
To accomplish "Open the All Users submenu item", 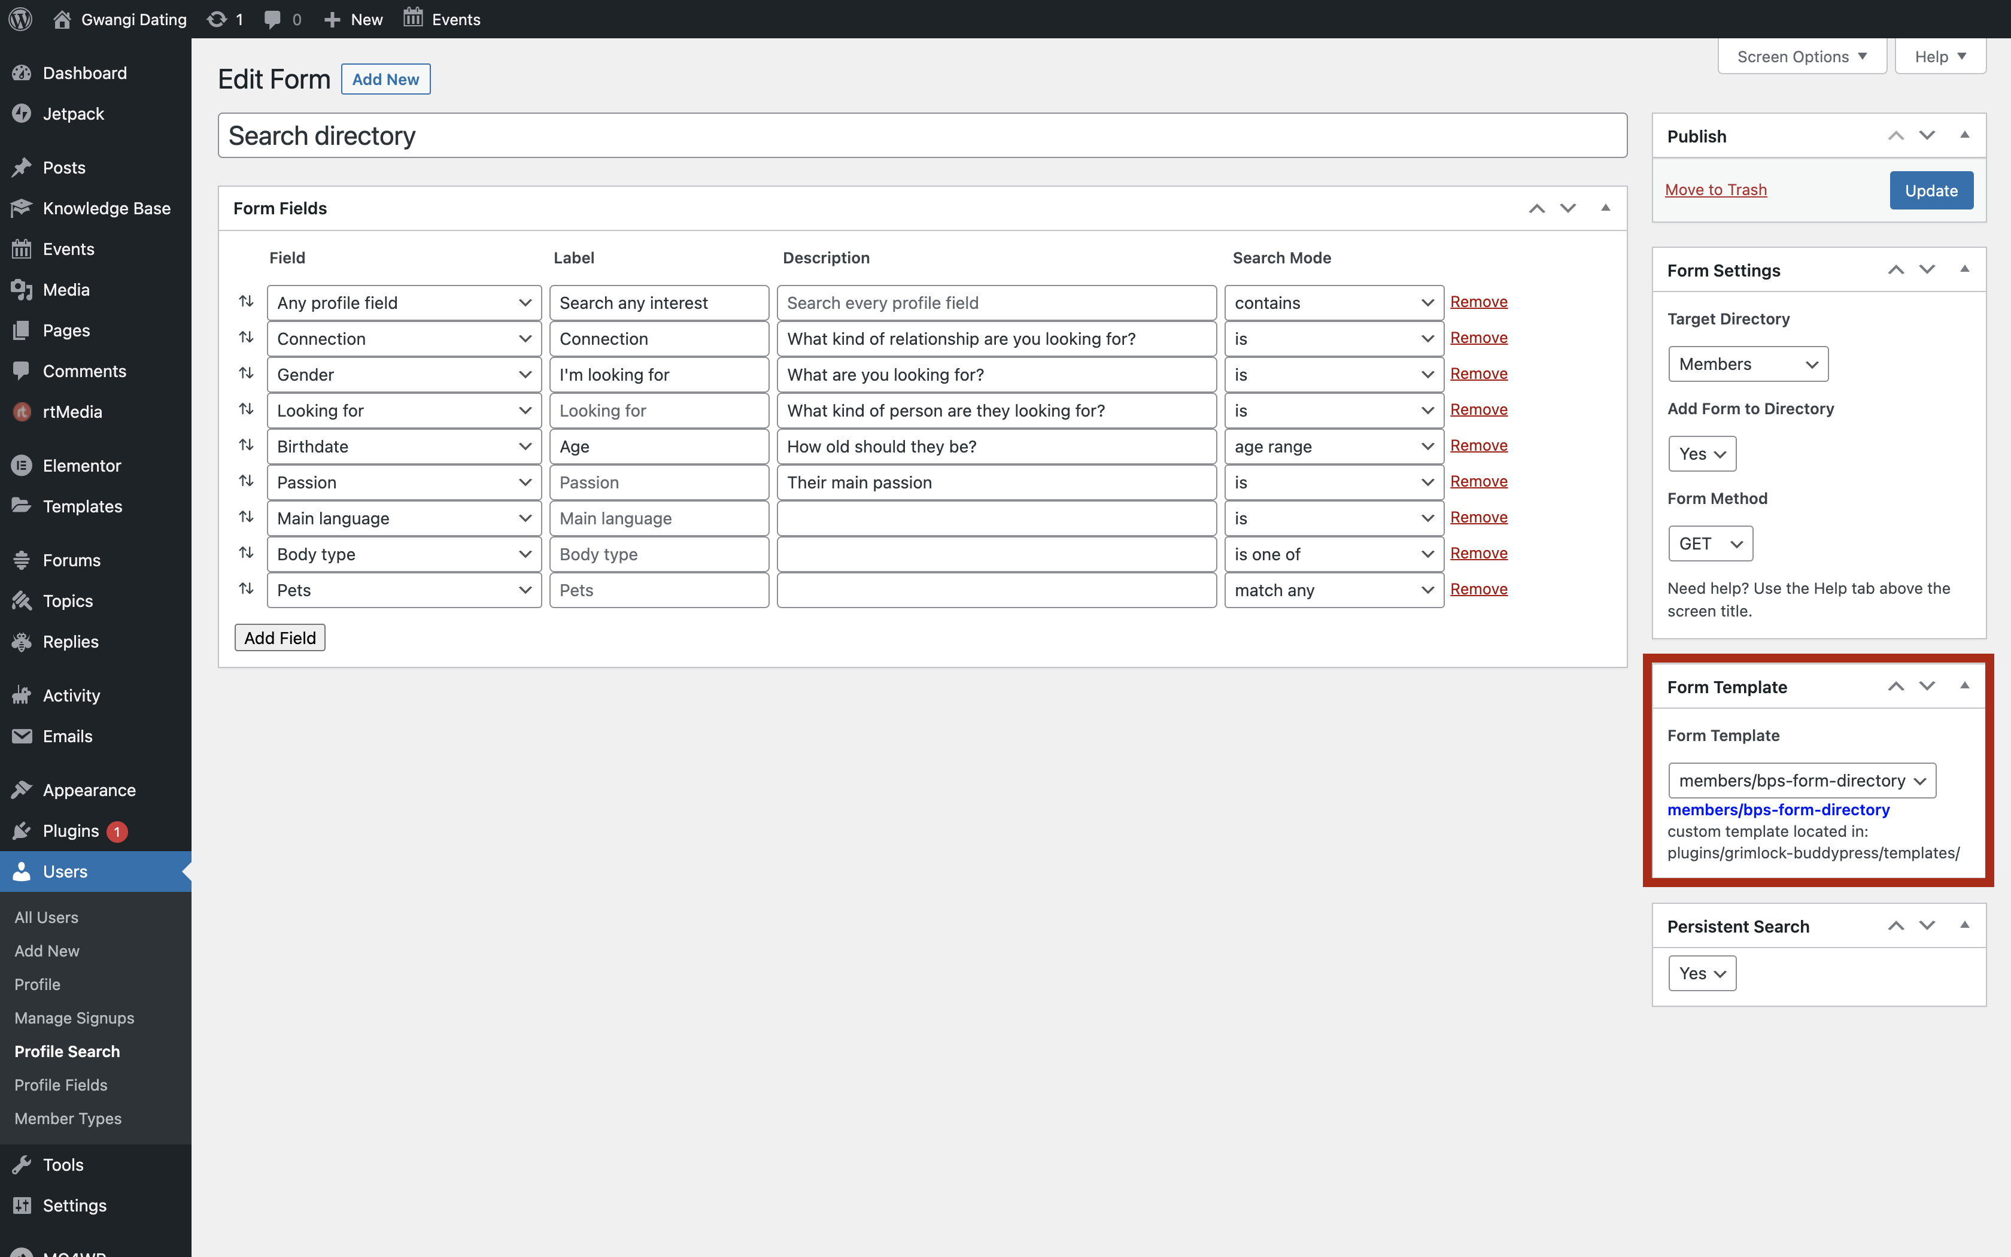I will click(47, 917).
